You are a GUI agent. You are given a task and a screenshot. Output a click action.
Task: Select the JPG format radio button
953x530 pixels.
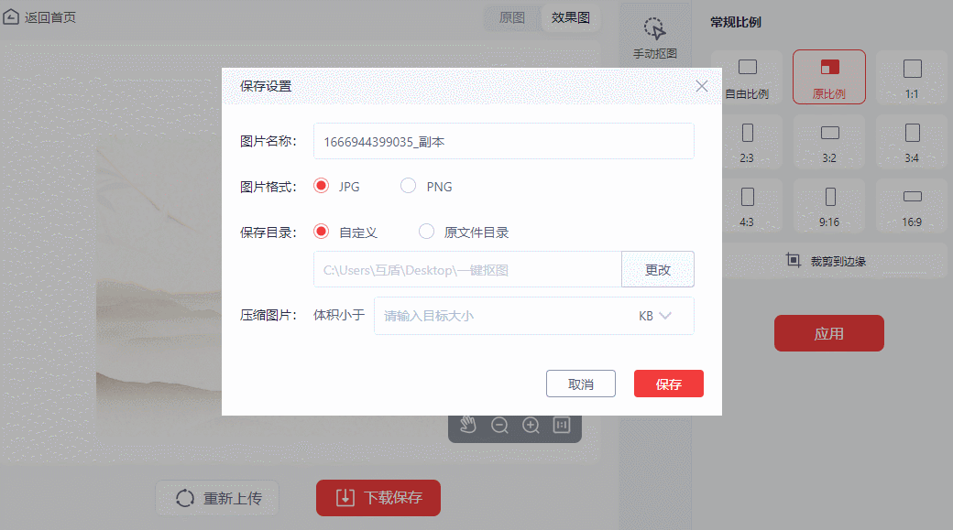tap(321, 186)
